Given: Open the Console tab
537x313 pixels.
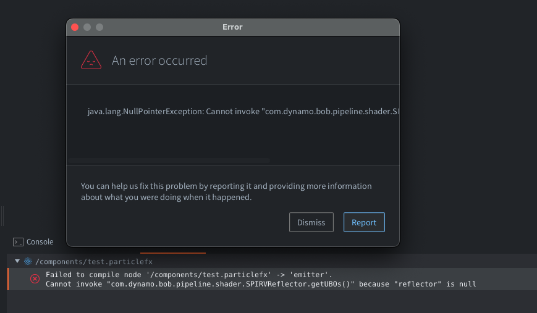Looking at the screenshot, I should point(40,242).
